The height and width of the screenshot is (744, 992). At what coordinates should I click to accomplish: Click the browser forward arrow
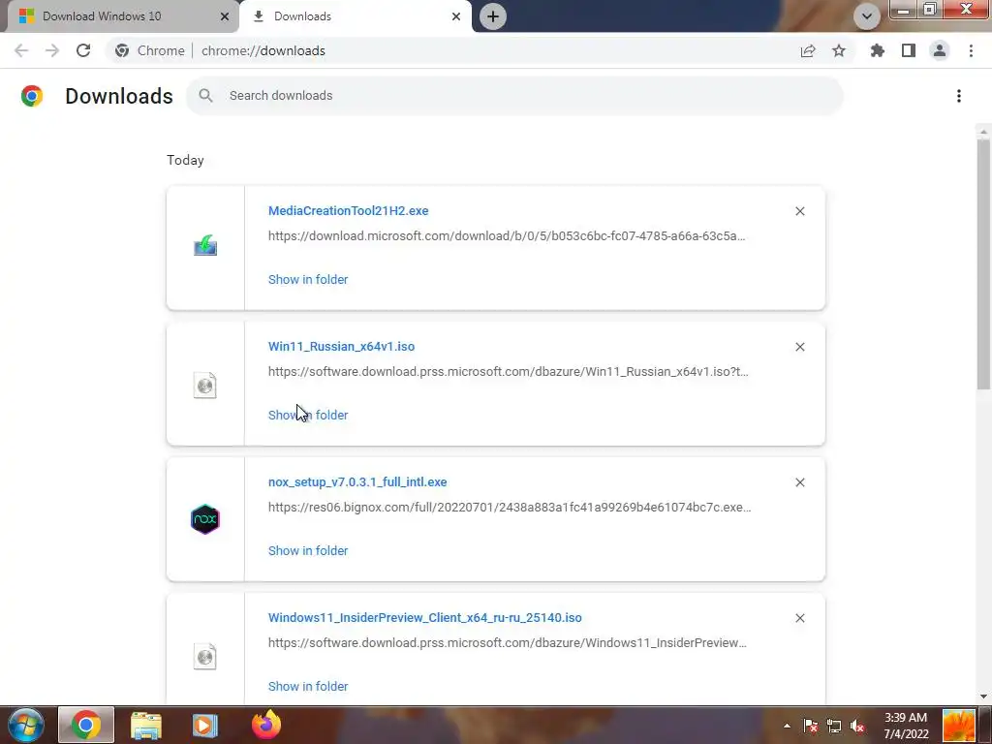(52, 50)
